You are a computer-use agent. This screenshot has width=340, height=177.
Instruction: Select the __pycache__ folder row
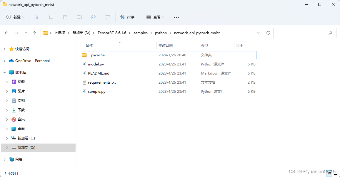[x=169, y=55]
